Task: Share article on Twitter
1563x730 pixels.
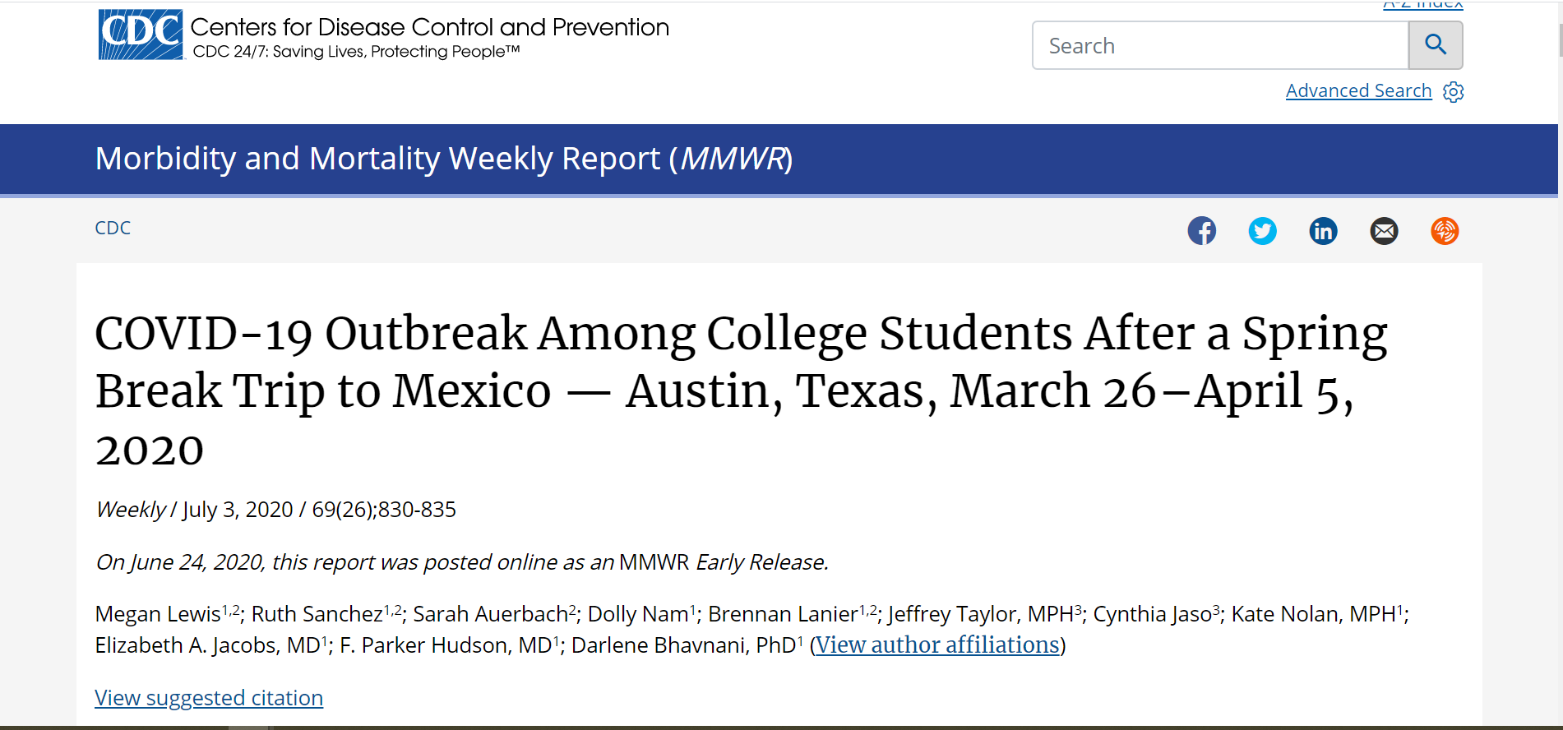Action: [x=1262, y=231]
